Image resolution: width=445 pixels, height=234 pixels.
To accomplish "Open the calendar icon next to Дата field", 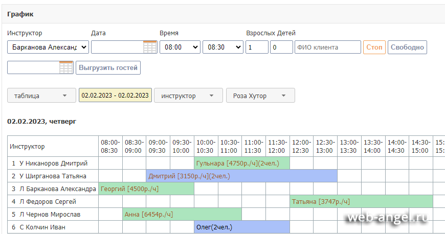I will (x=150, y=48).
